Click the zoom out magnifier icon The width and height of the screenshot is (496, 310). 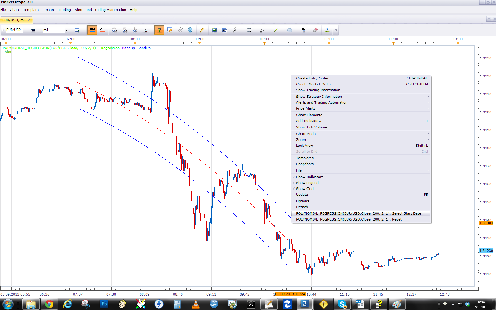[125, 30]
